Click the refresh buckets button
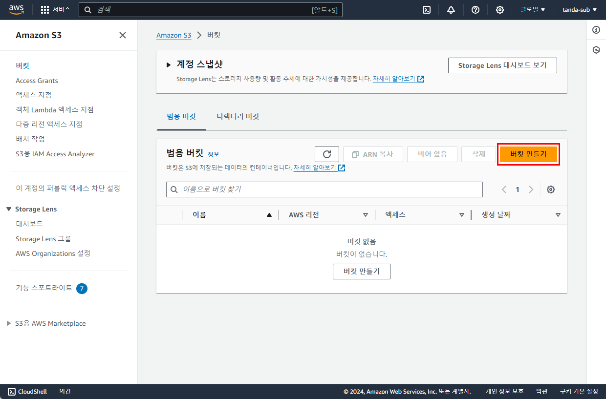The image size is (606, 399). tap(327, 154)
